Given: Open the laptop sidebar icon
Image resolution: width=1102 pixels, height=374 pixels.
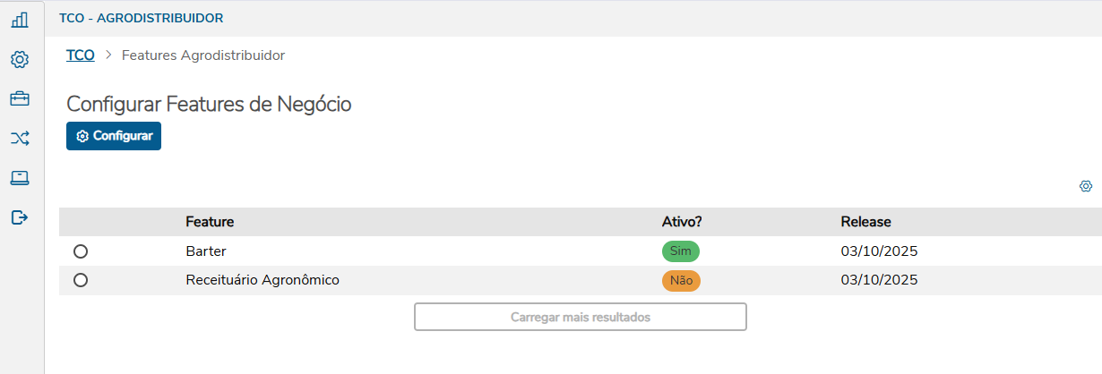Looking at the screenshot, I should (20, 177).
